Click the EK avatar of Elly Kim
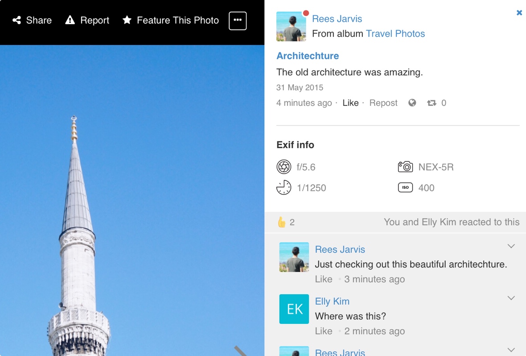Screen dimensions: 526x356 pyautogui.click(x=294, y=309)
